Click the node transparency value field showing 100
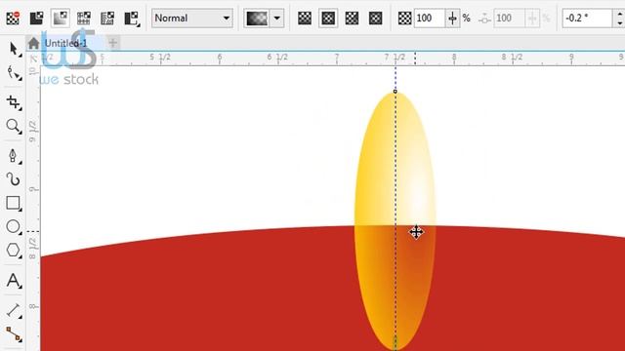Screen dimensions: 625x351 click(430, 19)
